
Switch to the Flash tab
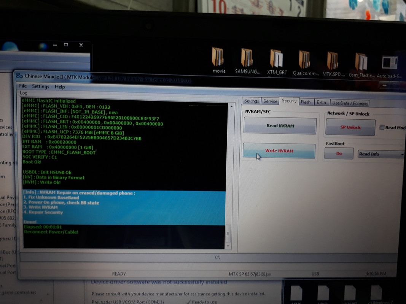tap(306, 102)
